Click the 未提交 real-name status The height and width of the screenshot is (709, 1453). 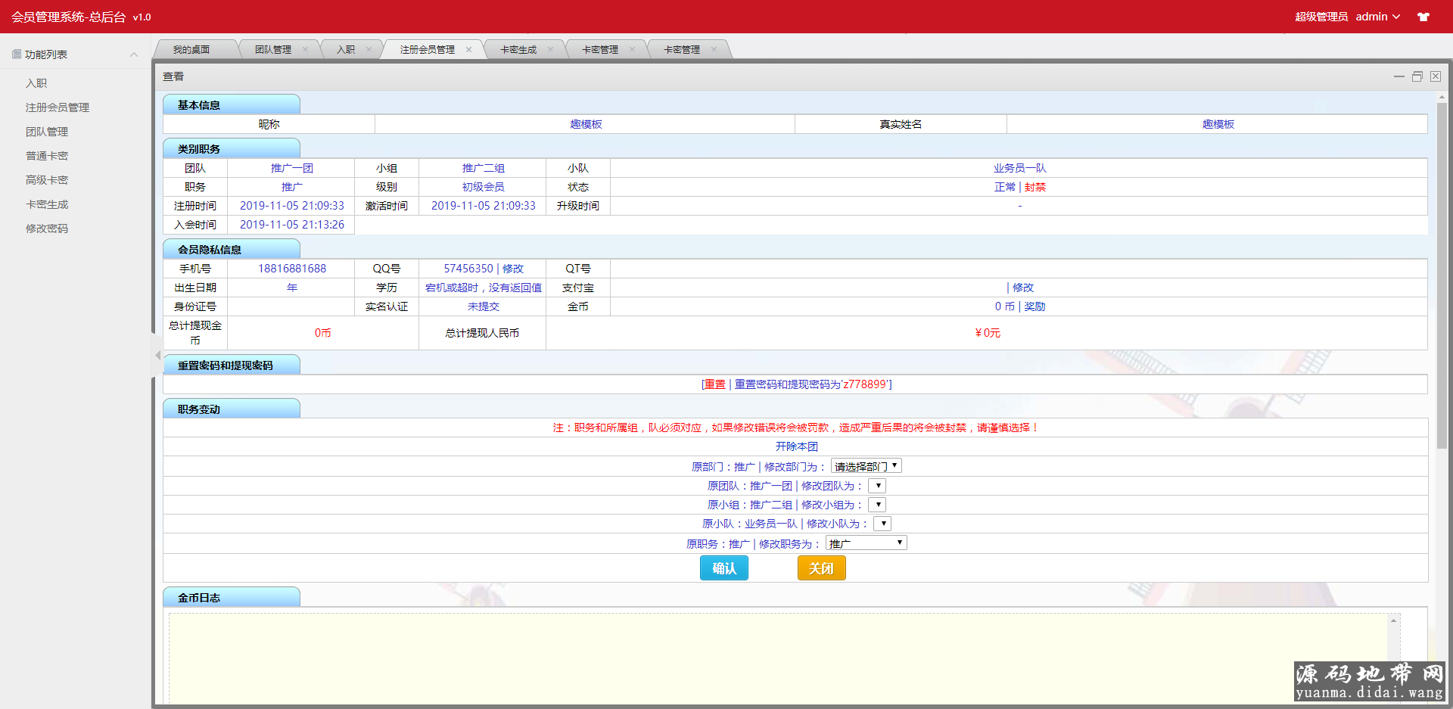click(x=484, y=306)
